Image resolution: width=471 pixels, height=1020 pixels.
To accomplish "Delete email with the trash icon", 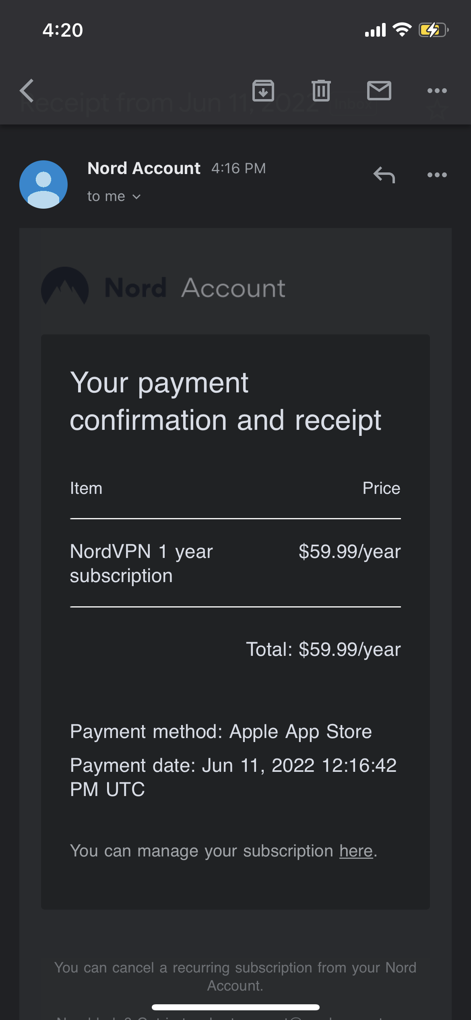I will pyautogui.click(x=321, y=91).
